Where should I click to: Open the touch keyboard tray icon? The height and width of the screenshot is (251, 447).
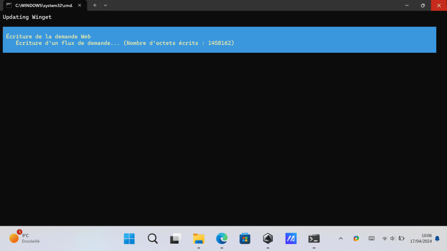371,238
